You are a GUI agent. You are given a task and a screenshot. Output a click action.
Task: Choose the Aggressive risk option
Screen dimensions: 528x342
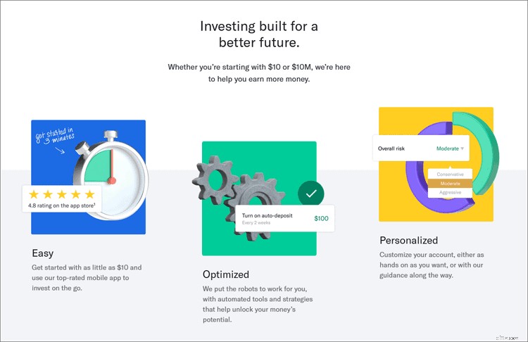[x=451, y=193]
